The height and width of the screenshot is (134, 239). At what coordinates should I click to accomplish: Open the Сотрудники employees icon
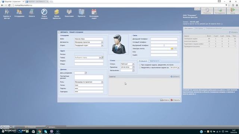[x=19, y=13]
